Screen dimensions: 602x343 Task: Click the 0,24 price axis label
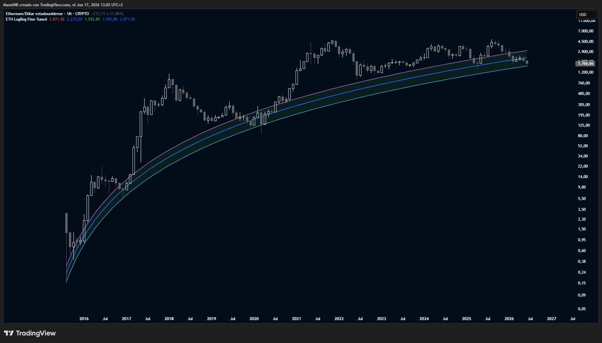click(x=582, y=272)
